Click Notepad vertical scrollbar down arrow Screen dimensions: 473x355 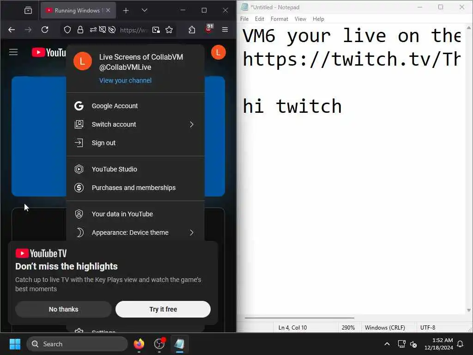(469, 310)
